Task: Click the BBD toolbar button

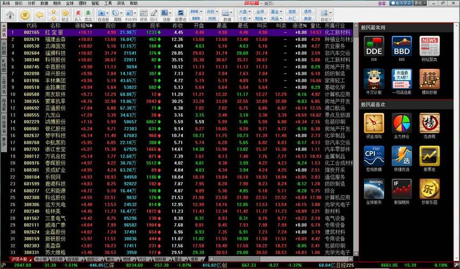Action: 196,18
